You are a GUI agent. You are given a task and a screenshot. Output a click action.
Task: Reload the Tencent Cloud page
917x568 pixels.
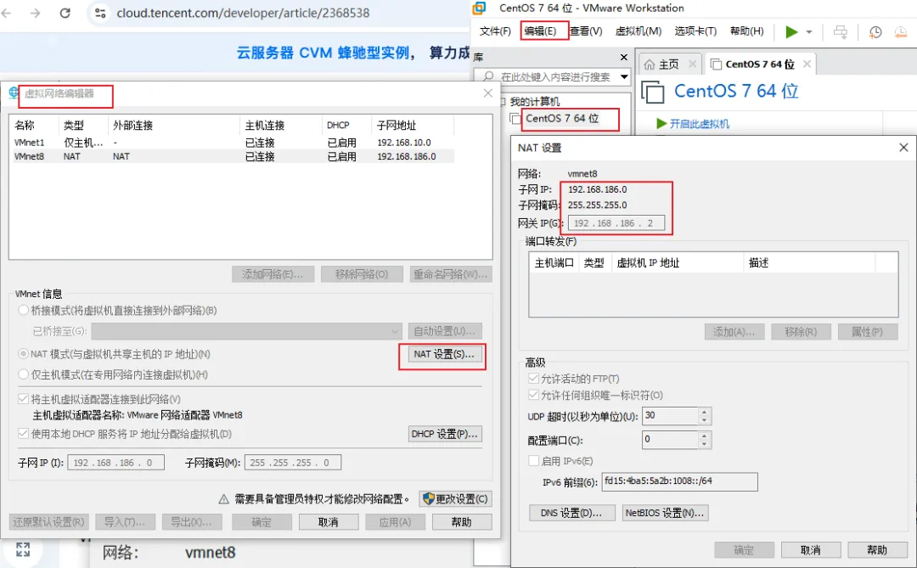[x=65, y=13]
